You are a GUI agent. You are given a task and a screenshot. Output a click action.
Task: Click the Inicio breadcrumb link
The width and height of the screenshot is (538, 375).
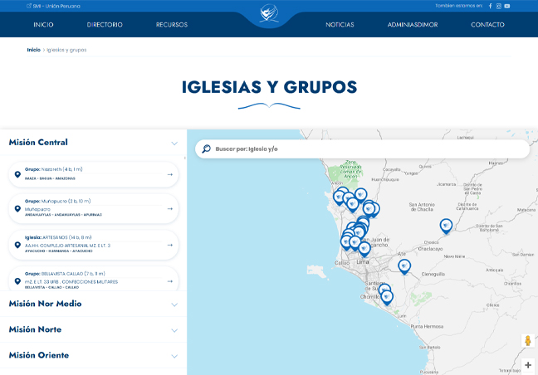[x=33, y=50]
